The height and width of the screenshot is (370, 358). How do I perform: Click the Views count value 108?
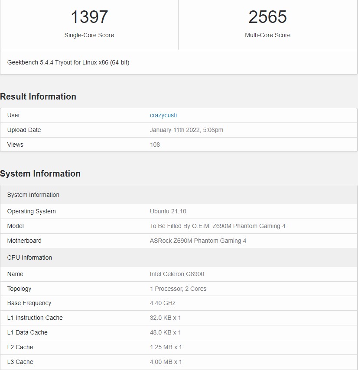pyautogui.click(x=155, y=145)
